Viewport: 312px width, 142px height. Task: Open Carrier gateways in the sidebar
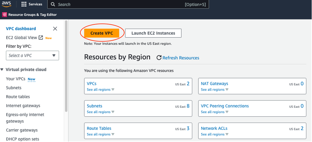click(x=22, y=130)
